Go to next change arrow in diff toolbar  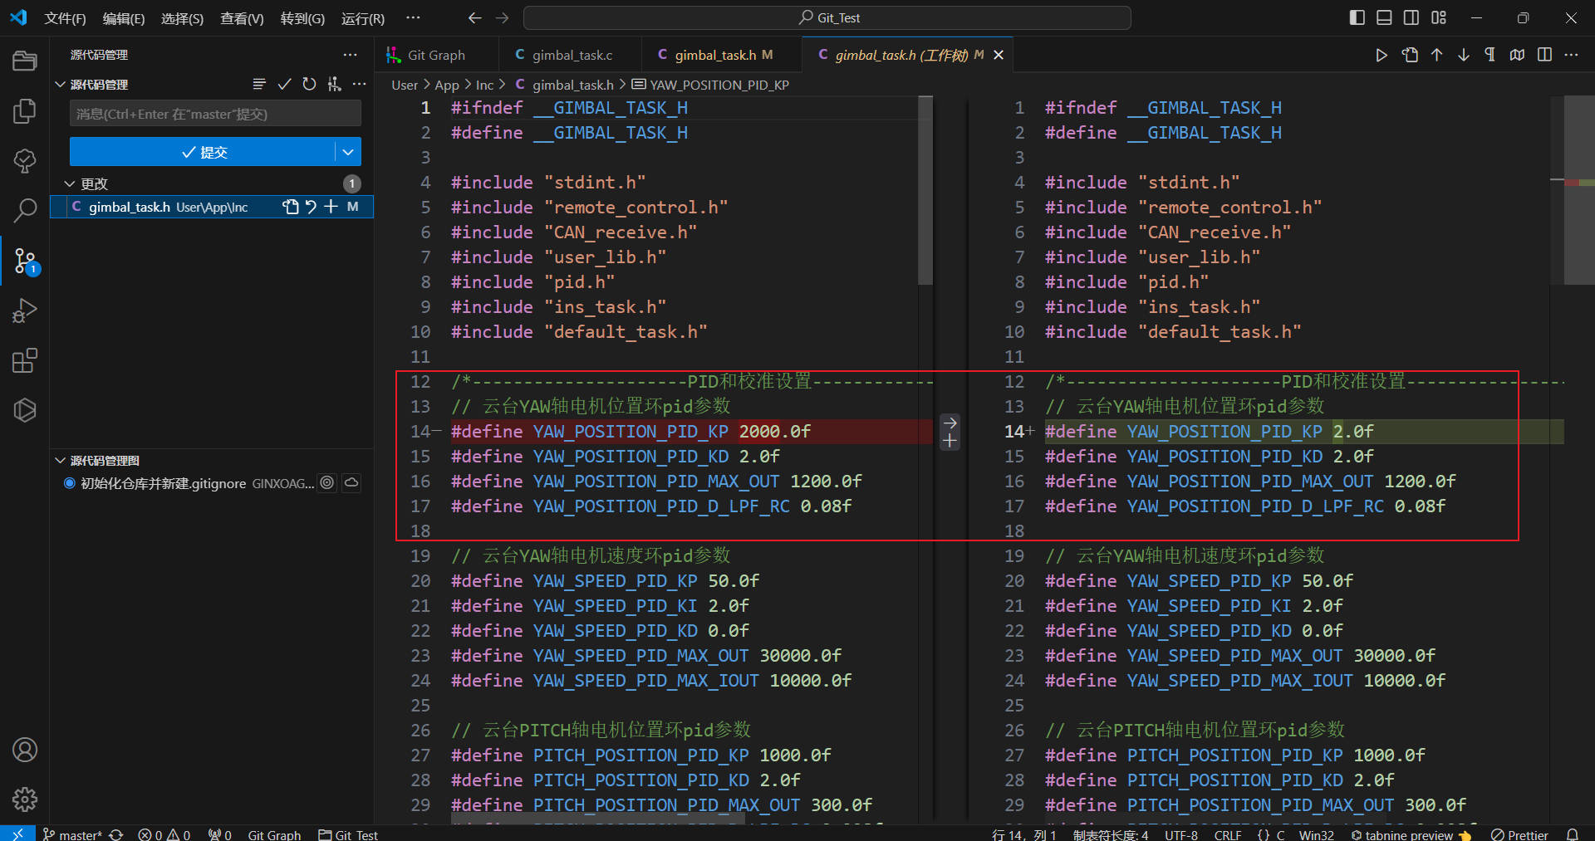coord(1463,55)
